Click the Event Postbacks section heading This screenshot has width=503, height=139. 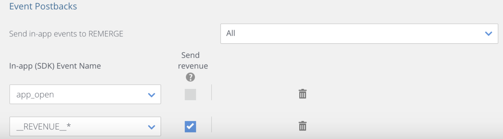[43, 6]
